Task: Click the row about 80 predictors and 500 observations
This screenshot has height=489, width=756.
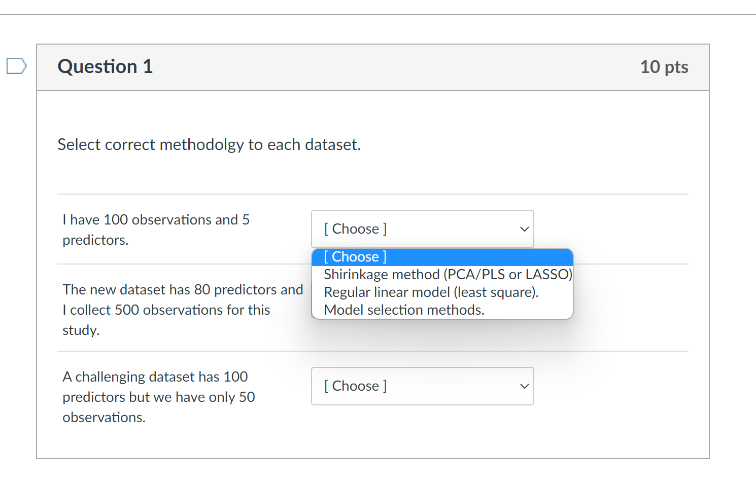Action: [x=183, y=309]
